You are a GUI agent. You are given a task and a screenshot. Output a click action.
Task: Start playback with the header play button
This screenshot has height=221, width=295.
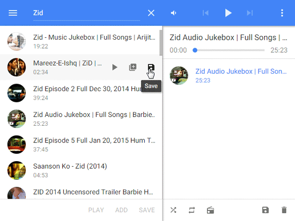click(228, 13)
